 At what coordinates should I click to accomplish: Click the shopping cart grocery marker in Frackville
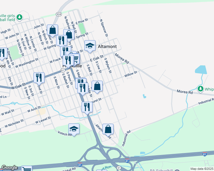tap(76, 59)
